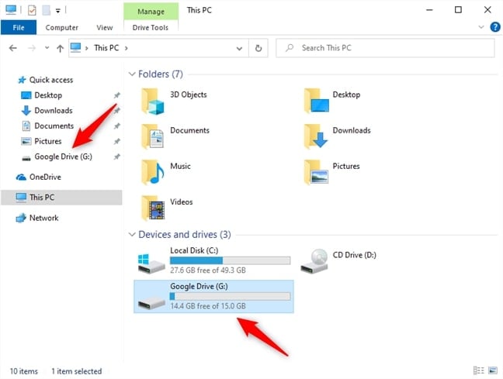Click the New folder quick access icon
Screen dimensions: 503x379
(47, 10)
